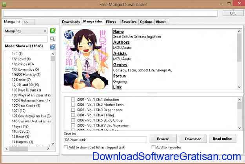The width and height of the screenshot is (245, 164).
Task: Click the manga search text field
Action: pos(25,39)
